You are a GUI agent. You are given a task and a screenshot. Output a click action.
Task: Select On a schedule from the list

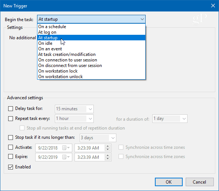(x=92, y=27)
